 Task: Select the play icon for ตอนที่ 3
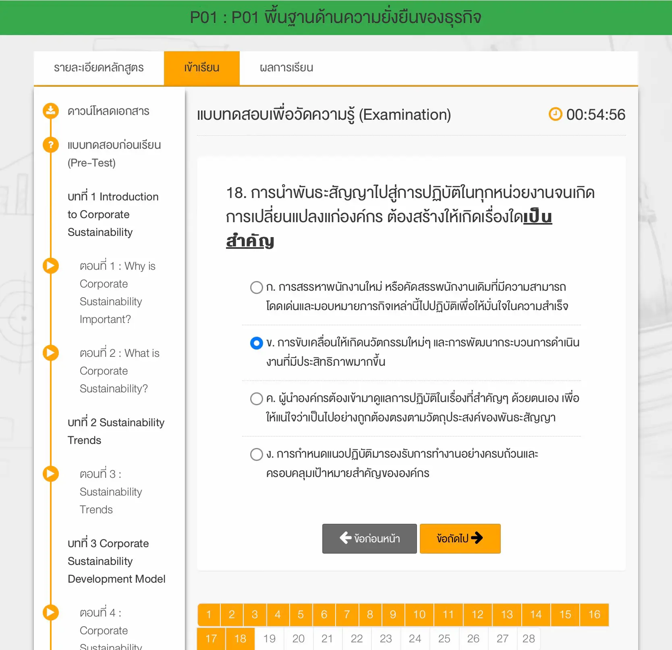pos(50,473)
